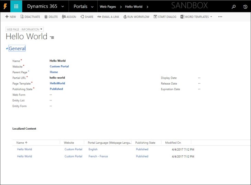This screenshot has height=185, width=251.
Task: Click the Delete trash icon
Action: (x=51, y=17)
